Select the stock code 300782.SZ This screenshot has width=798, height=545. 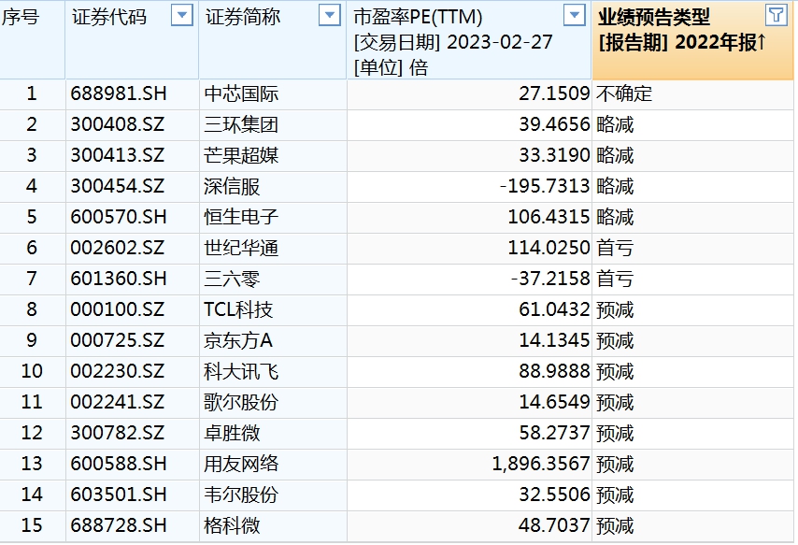pyautogui.click(x=118, y=433)
